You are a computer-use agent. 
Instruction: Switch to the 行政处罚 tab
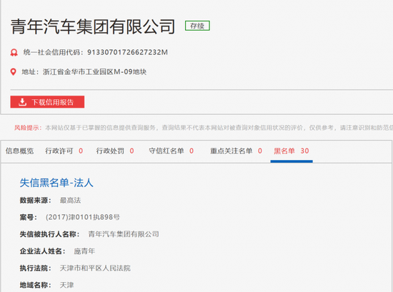115,151
